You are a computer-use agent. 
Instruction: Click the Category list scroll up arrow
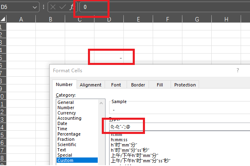(x=101, y=103)
